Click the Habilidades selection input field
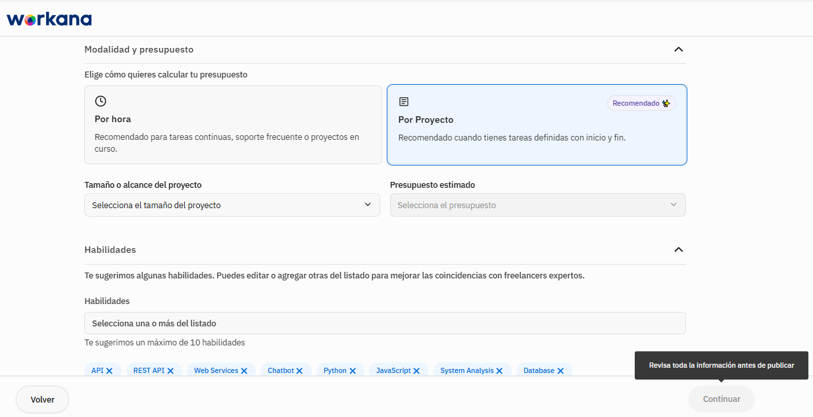Screen dimensions: 813x417 pyautogui.click(x=385, y=323)
